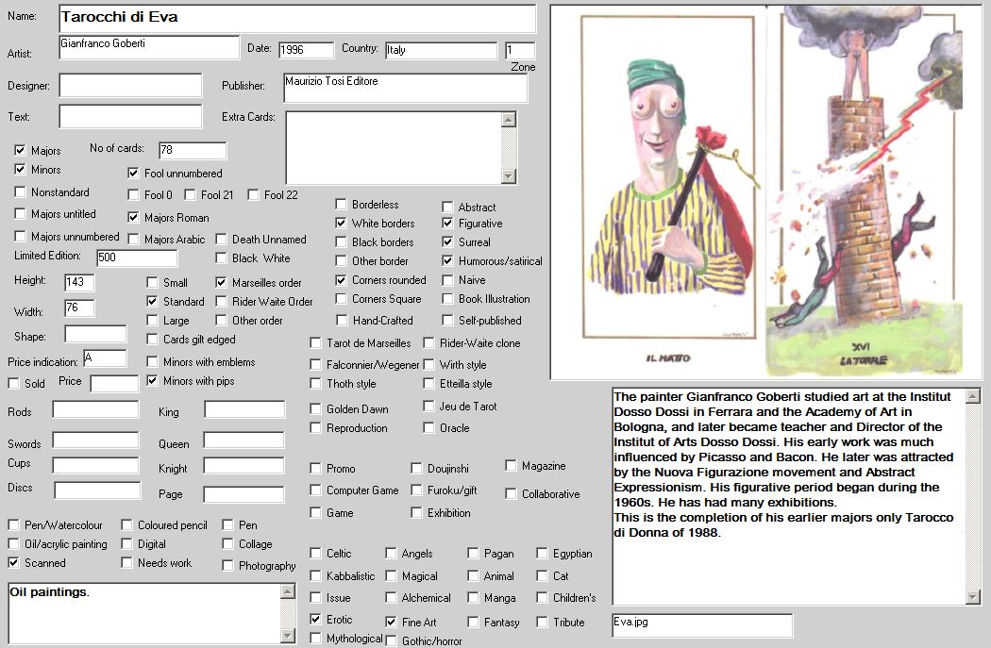The image size is (991, 648).
Task: Enable the Cards gilt edged option
Action: click(153, 340)
